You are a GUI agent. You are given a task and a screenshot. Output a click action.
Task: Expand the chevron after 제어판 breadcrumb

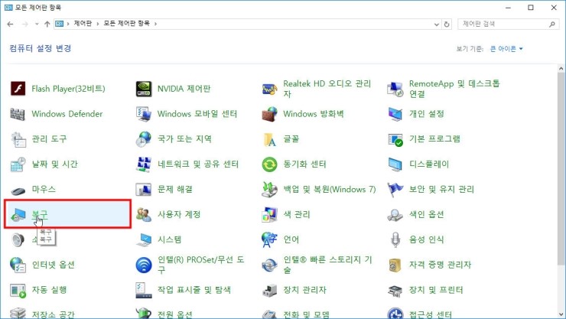pyautogui.click(x=98, y=24)
